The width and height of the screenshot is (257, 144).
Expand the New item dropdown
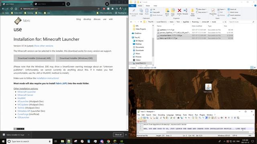201,9
